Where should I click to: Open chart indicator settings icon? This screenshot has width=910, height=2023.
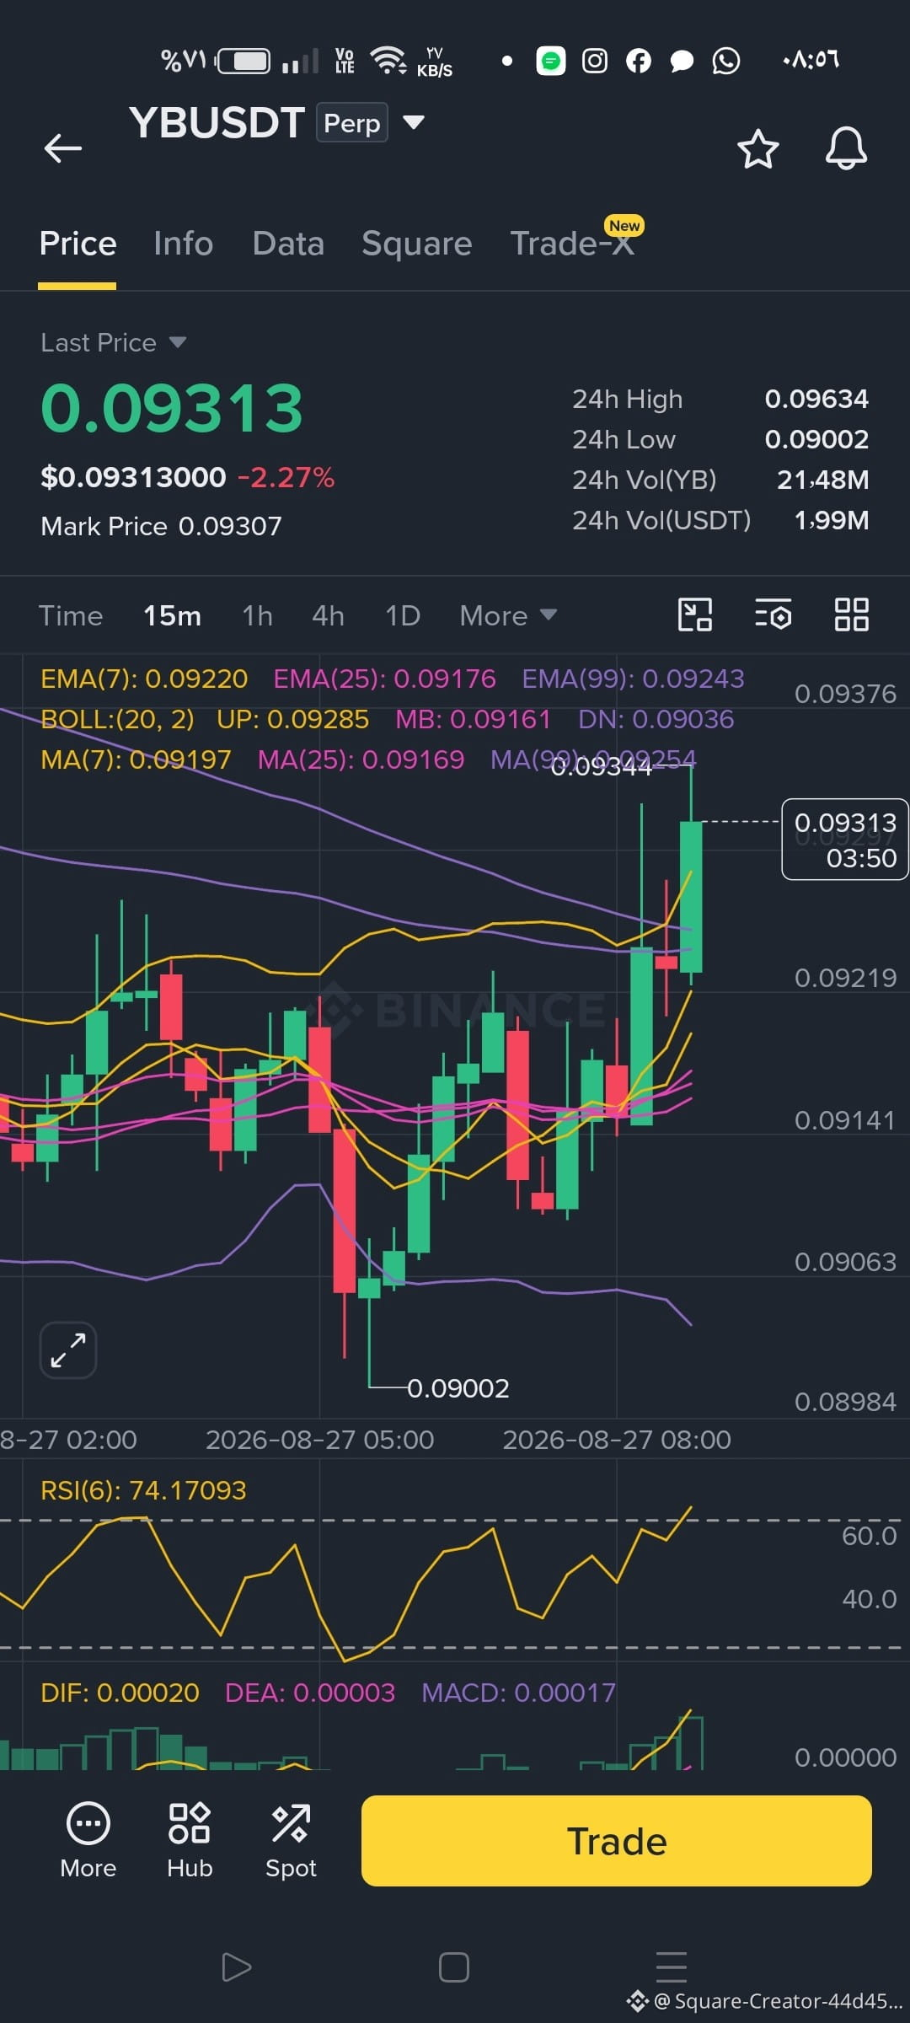[773, 614]
